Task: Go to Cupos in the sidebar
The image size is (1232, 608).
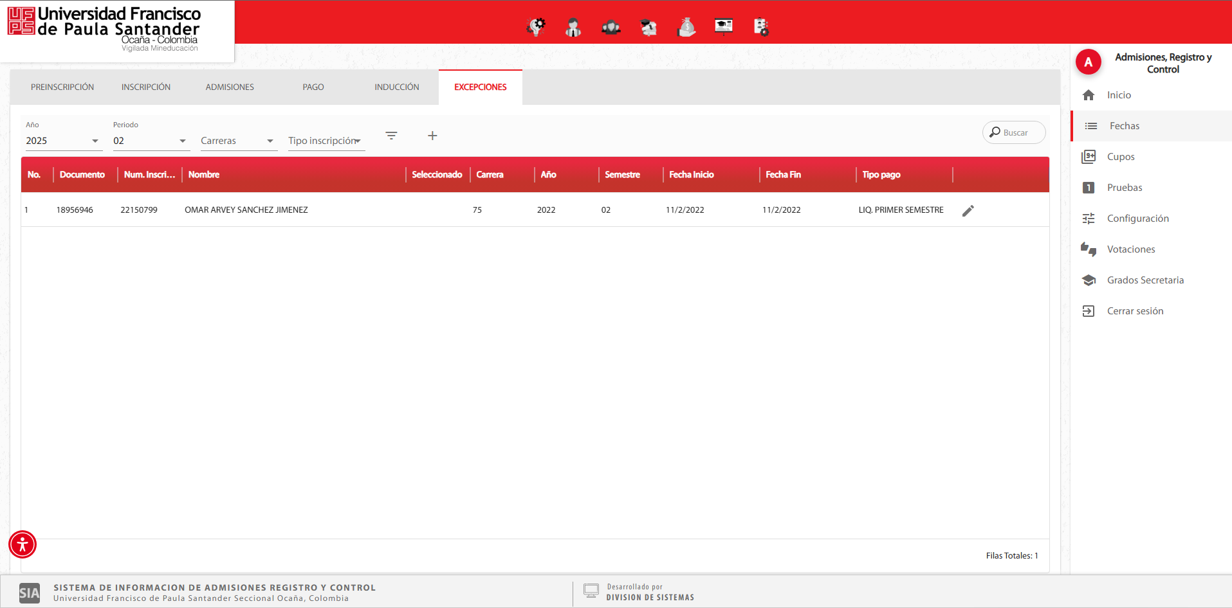Action: pyautogui.click(x=1121, y=157)
